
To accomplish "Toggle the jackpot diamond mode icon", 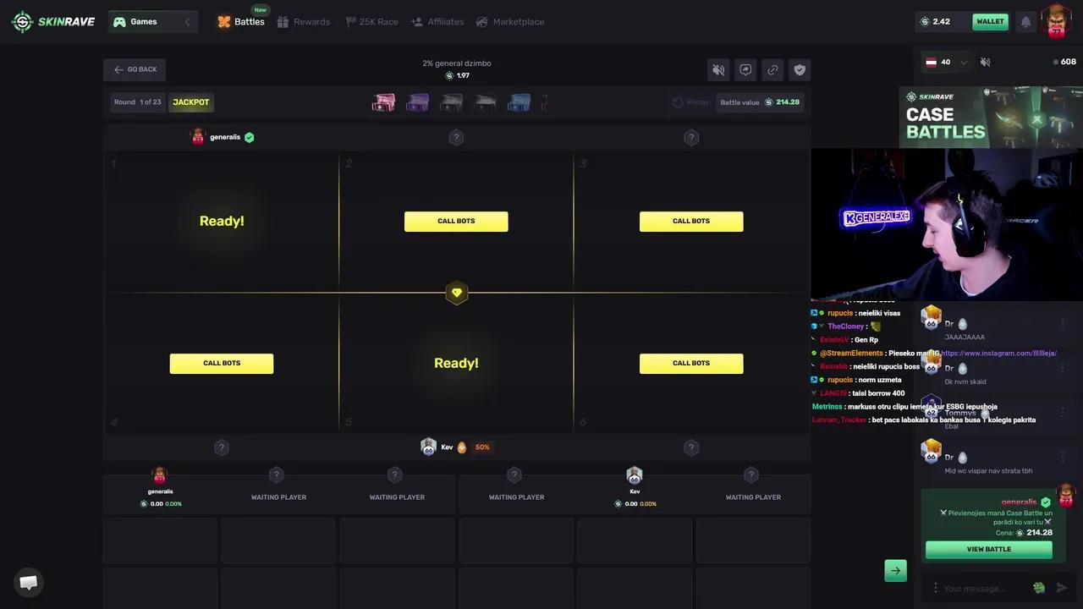I will click(457, 293).
